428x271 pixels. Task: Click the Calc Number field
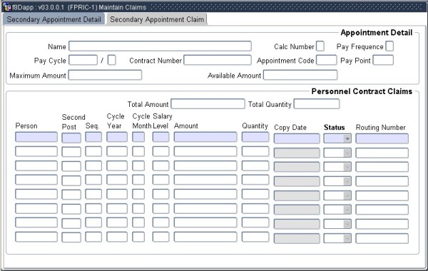320,46
